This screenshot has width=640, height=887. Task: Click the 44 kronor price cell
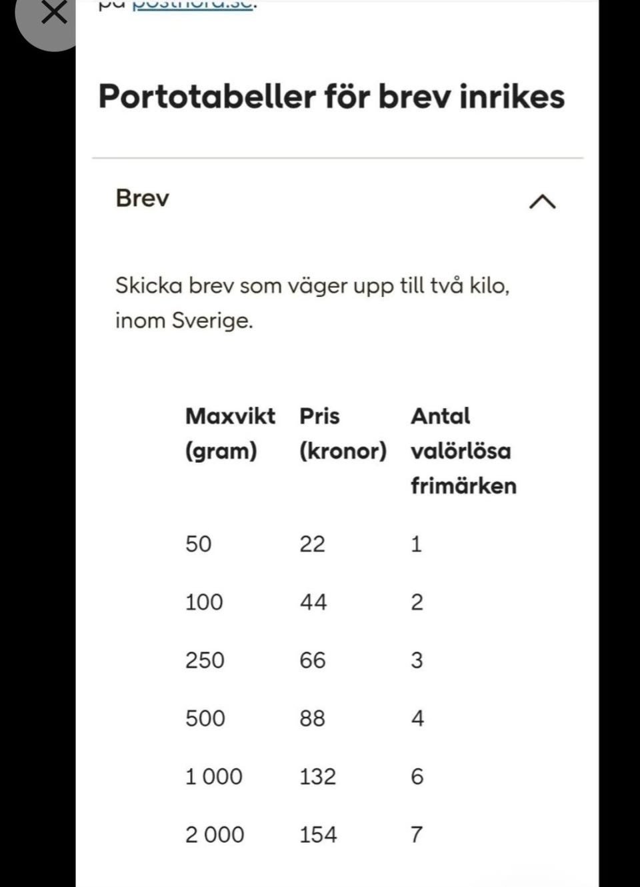(313, 602)
